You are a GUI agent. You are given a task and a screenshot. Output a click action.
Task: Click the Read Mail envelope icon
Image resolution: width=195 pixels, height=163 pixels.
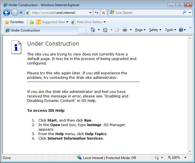(x=117, y=30)
